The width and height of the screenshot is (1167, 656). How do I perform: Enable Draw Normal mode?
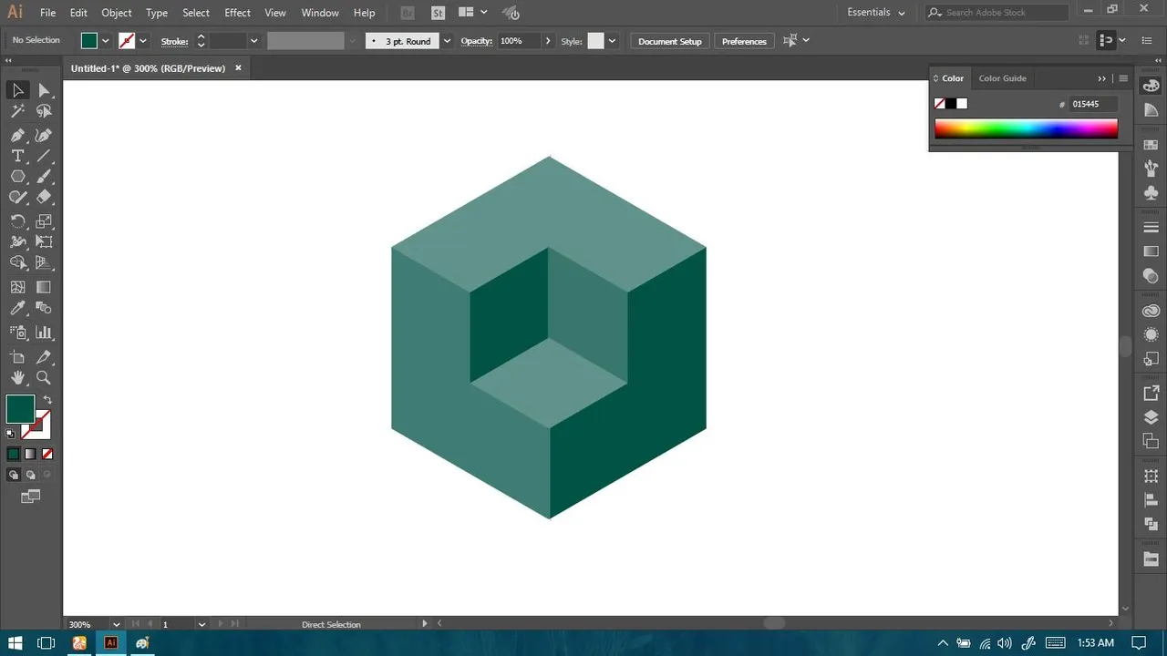pos(13,475)
